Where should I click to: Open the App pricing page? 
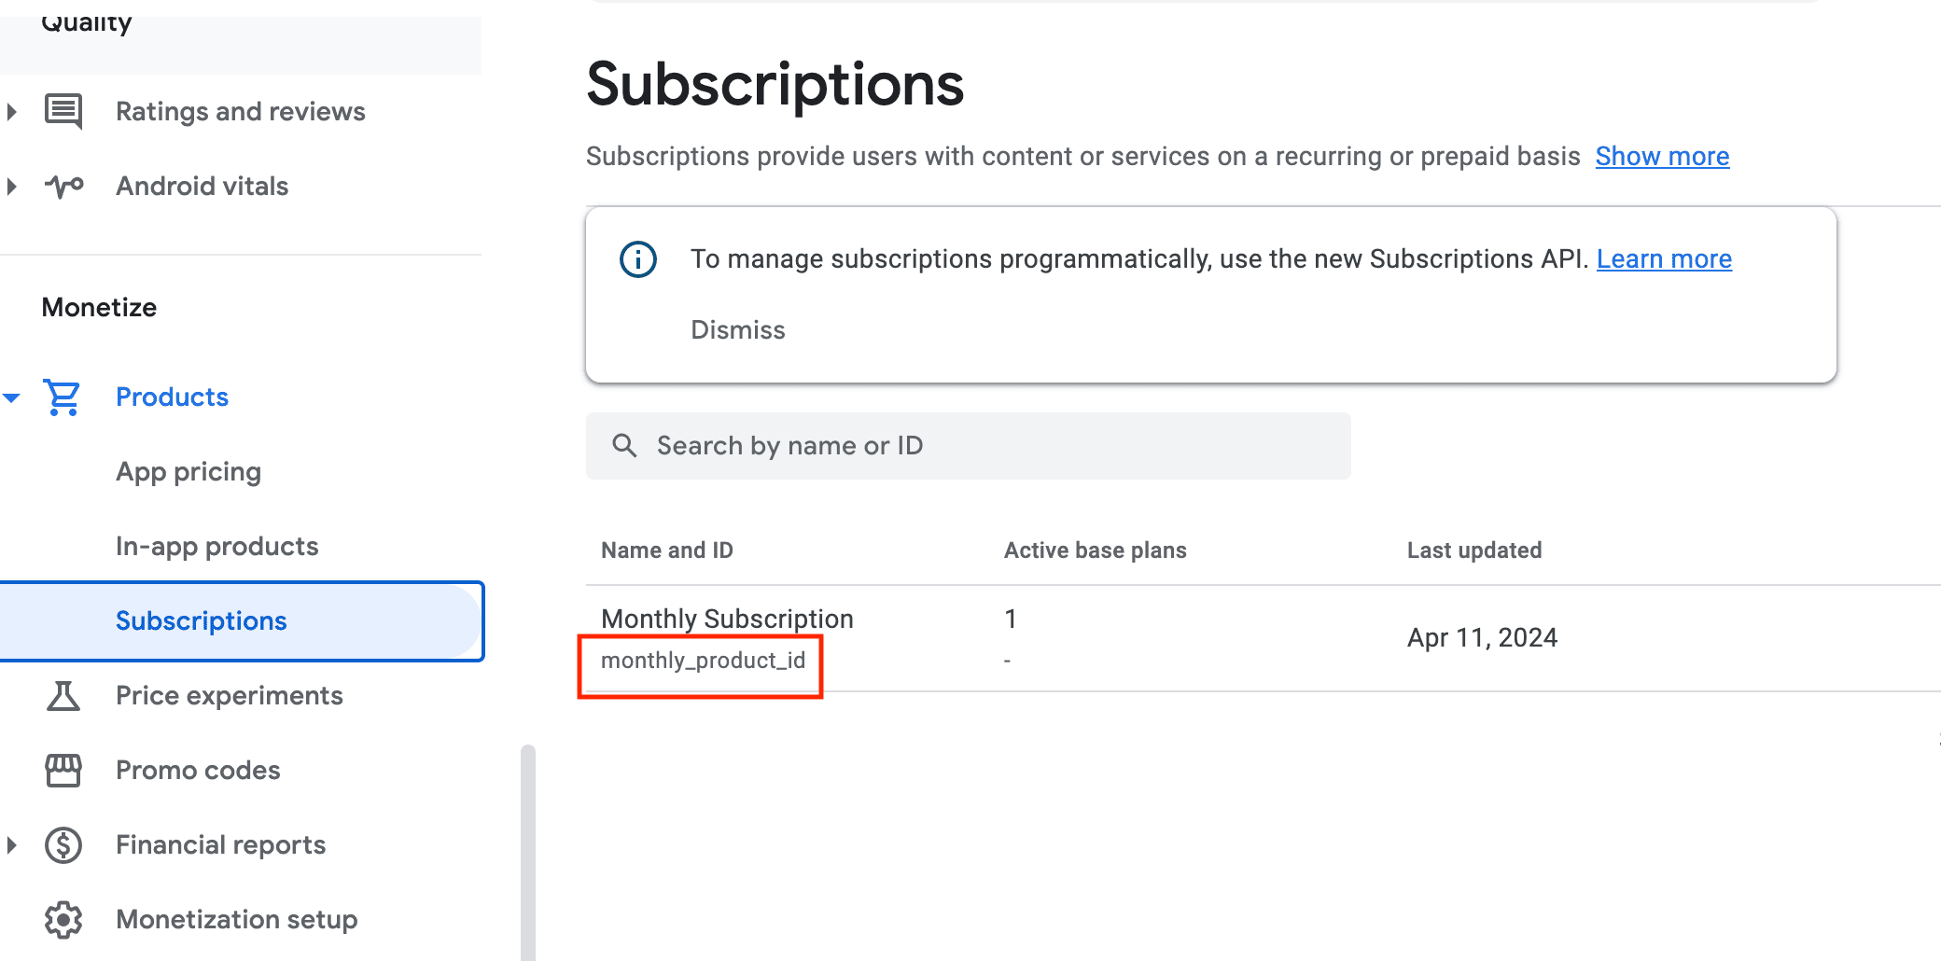coord(189,471)
